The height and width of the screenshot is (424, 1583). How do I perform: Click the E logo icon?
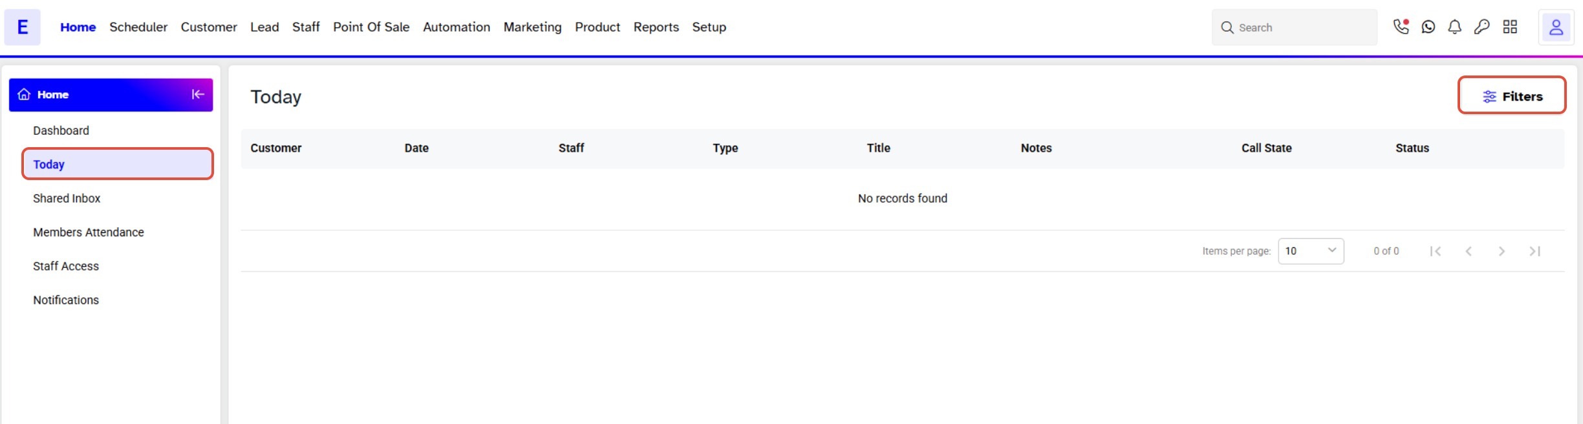click(x=23, y=27)
